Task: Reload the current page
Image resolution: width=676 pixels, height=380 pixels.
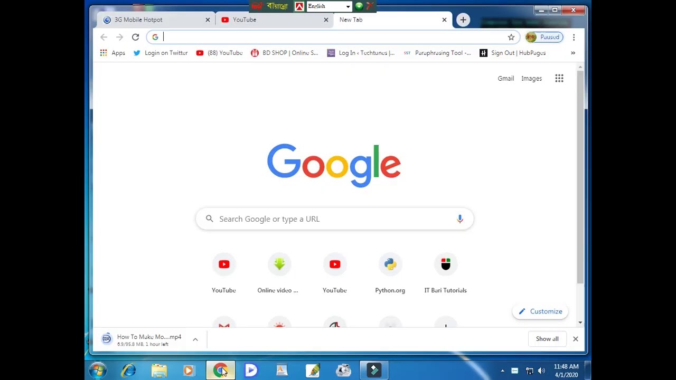Action: pos(135,37)
